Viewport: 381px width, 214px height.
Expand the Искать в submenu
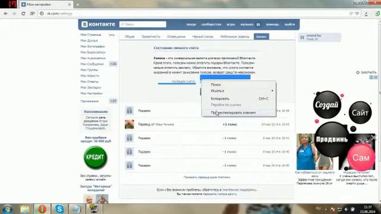click(x=239, y=91)
